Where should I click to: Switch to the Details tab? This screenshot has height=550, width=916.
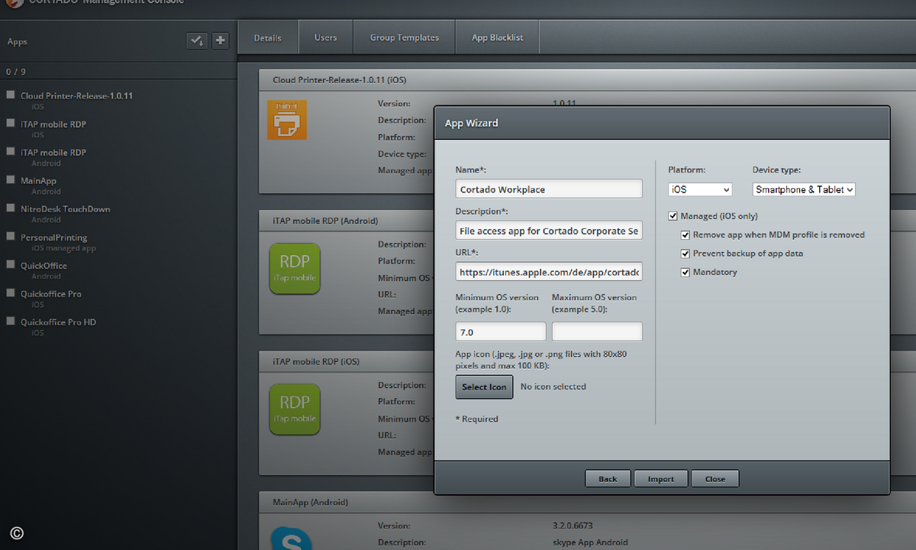coord(267,37)
